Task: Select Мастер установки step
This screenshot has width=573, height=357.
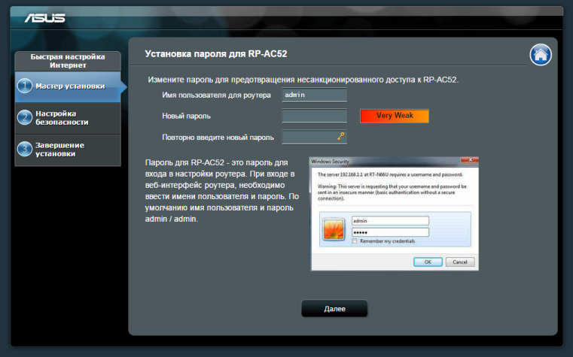Action: 68,86
